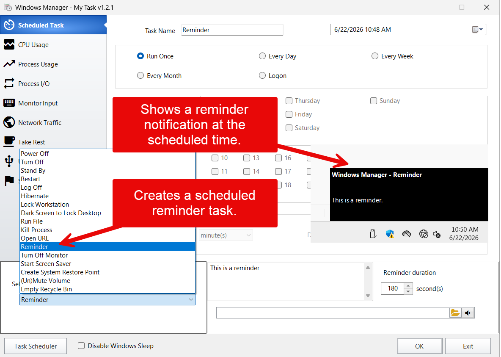Click the Exit button

pyautogui.click(x=468, y=346)
